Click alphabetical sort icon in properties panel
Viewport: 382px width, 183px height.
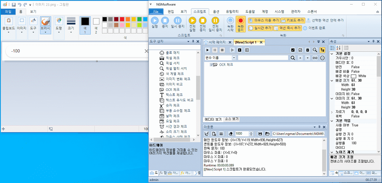(339, 48)
